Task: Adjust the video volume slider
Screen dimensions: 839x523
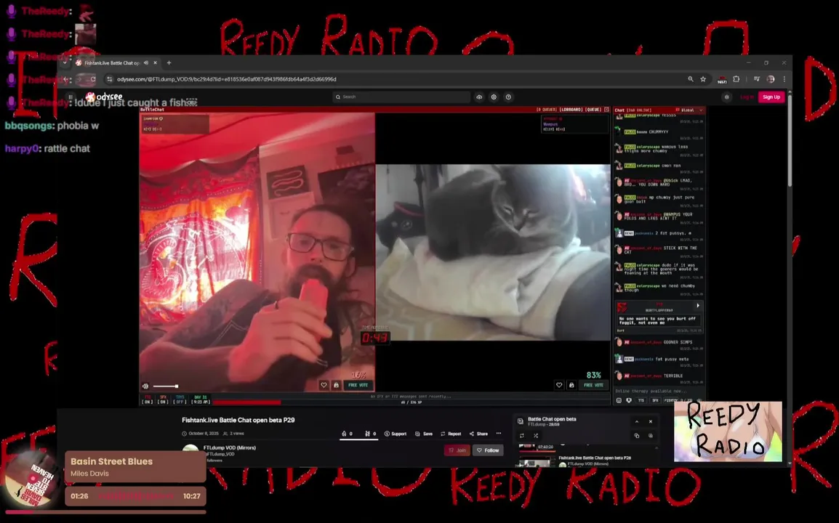Action: tap(165, 386)
